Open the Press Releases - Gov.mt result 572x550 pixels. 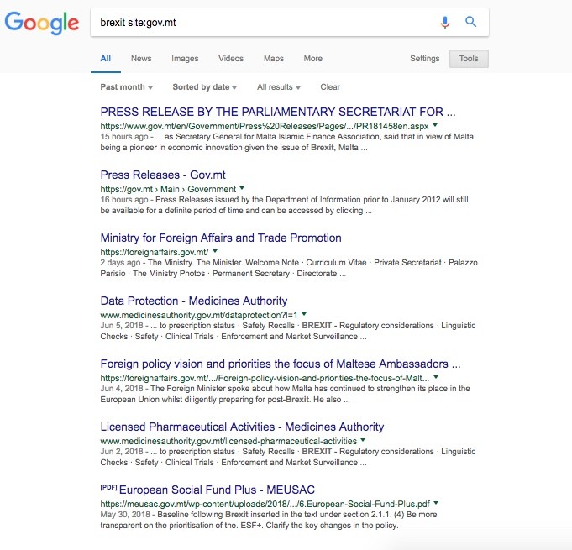163,175
